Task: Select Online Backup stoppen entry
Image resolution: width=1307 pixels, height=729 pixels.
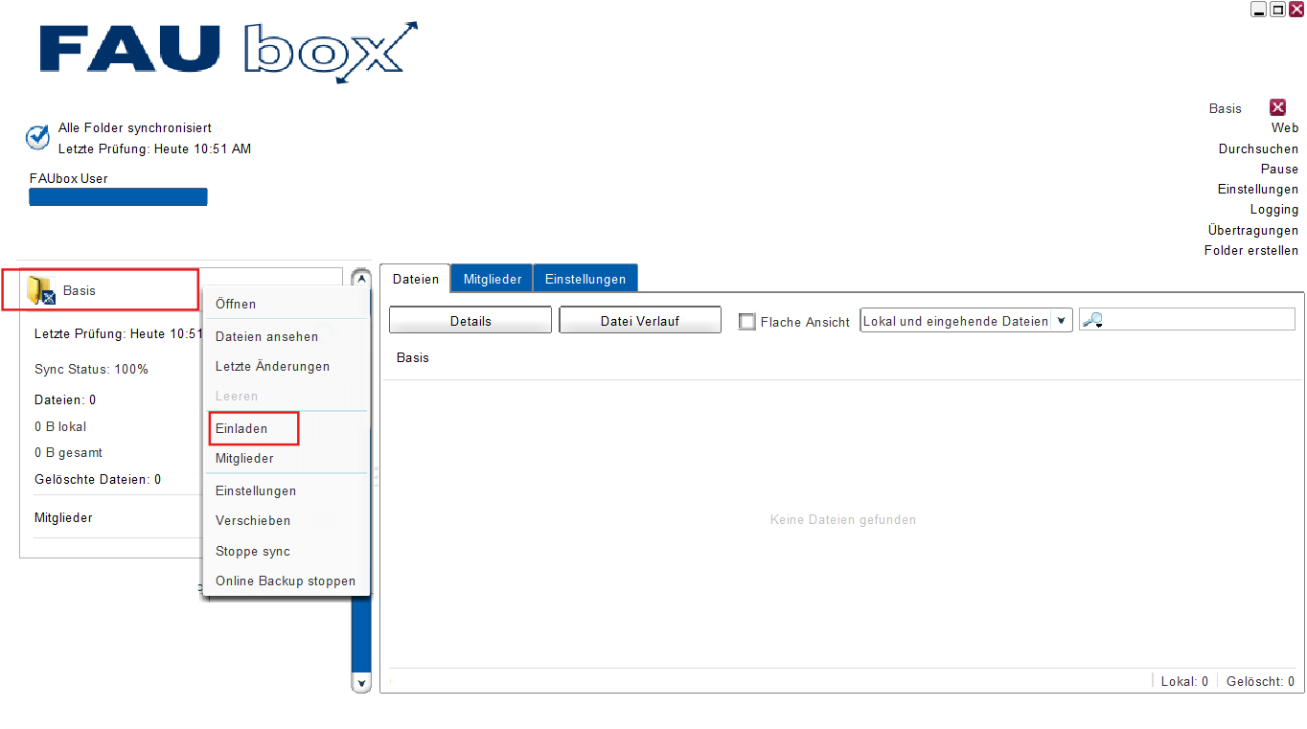Action: click(x=286, y=581)
